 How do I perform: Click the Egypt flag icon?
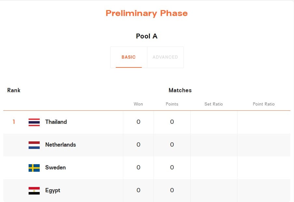[x=34, y=191]
